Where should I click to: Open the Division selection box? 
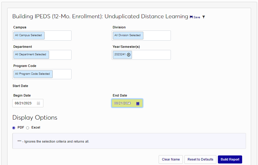tap(141, 36)
